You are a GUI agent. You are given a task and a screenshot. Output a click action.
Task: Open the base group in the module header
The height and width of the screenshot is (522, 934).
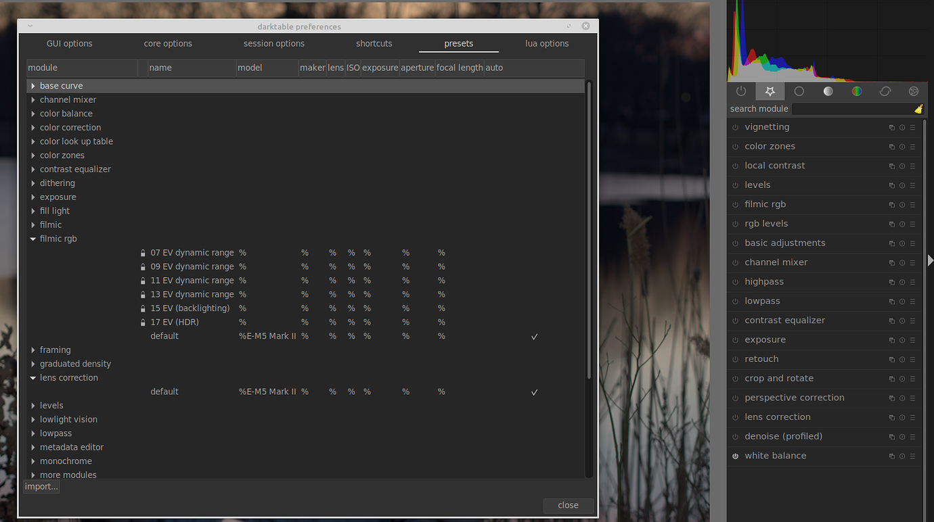point(799,91)
